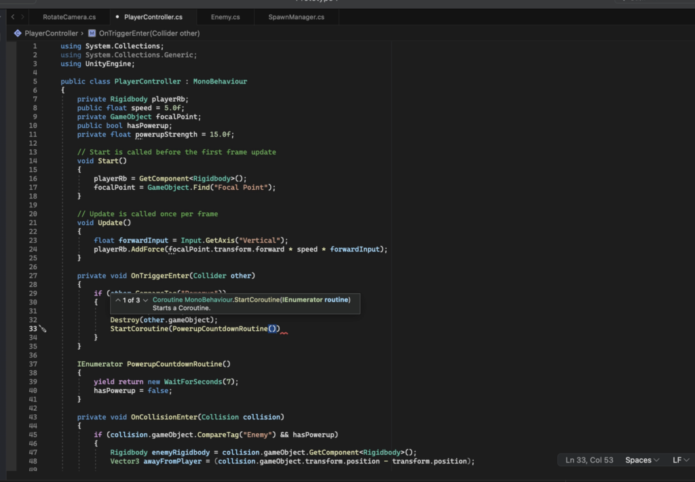Click the navigate back arrow icon
Image resolution: width=695 pixels, height=482 pixels.
coord(13,16)
